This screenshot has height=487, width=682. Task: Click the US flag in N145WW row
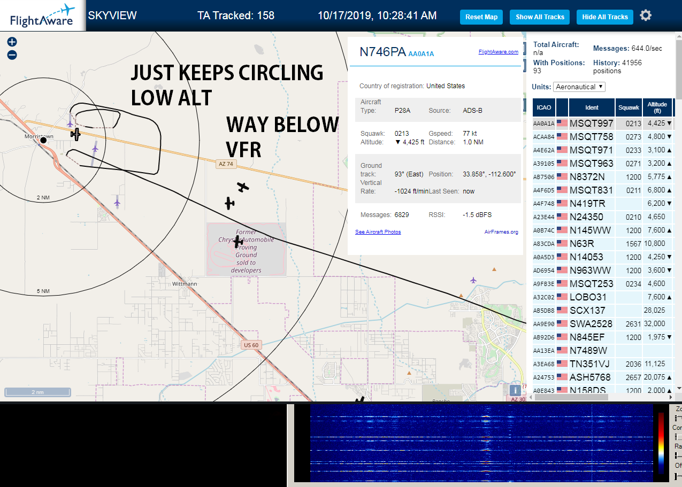pyautogui.click(x=562, y=230)
